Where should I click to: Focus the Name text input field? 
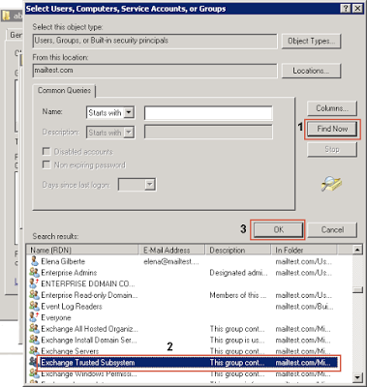208,113
